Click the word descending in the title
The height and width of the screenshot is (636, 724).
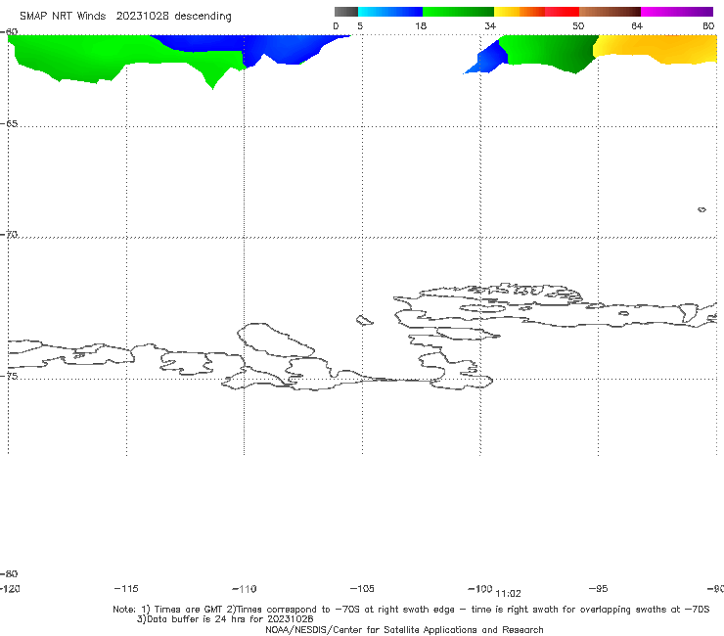203,17
